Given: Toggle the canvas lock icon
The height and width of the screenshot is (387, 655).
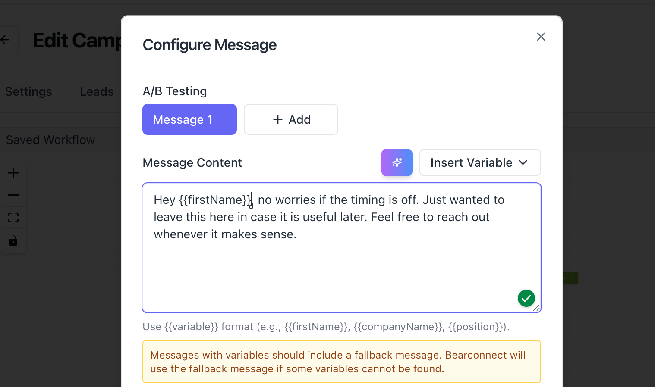Looking at the screenshot, I should click(x=13, y=240).
